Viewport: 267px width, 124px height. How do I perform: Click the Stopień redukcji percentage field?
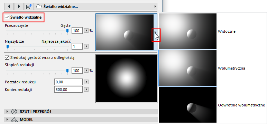tap(77, 71)
